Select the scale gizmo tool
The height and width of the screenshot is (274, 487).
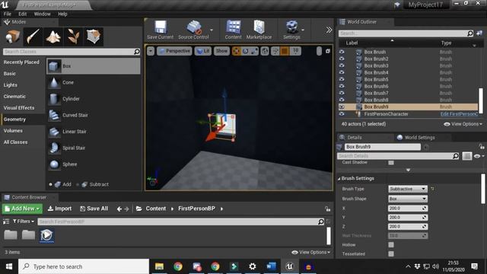point(254,51)
